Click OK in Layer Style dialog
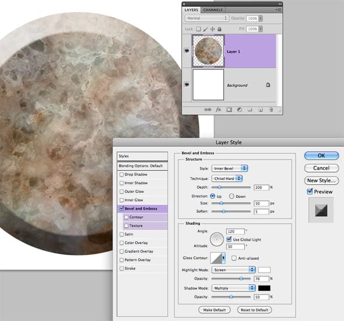344x321 pixels. pos(321,156)
